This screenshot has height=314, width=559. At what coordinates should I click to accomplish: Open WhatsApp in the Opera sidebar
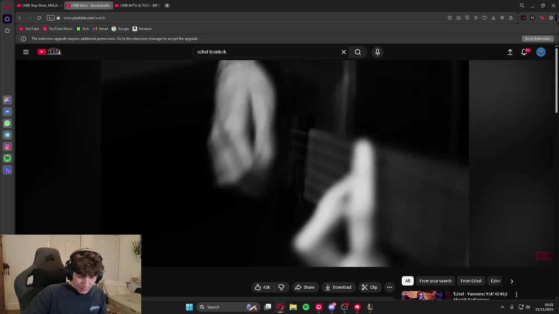(x=7, y=123)
